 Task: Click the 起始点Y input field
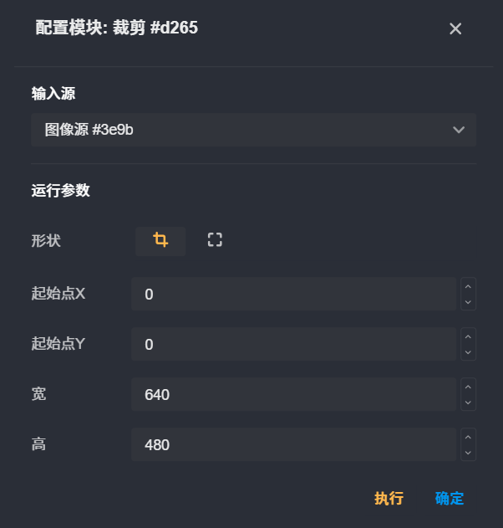pos(292,345)
